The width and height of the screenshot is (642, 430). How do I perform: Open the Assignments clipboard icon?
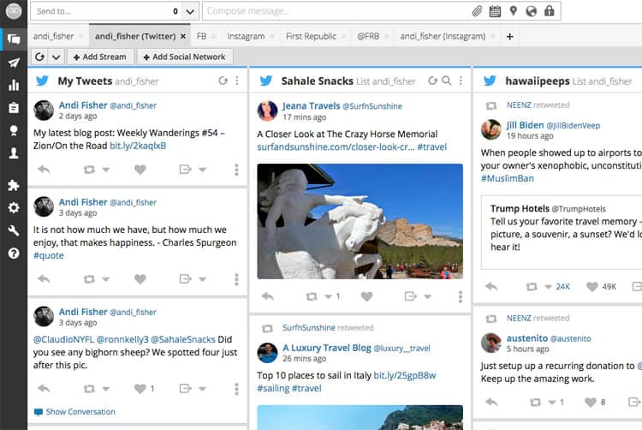click(14, 107)
